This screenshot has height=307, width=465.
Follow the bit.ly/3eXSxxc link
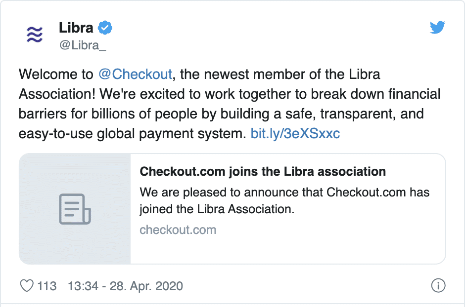tap(295, 134)
